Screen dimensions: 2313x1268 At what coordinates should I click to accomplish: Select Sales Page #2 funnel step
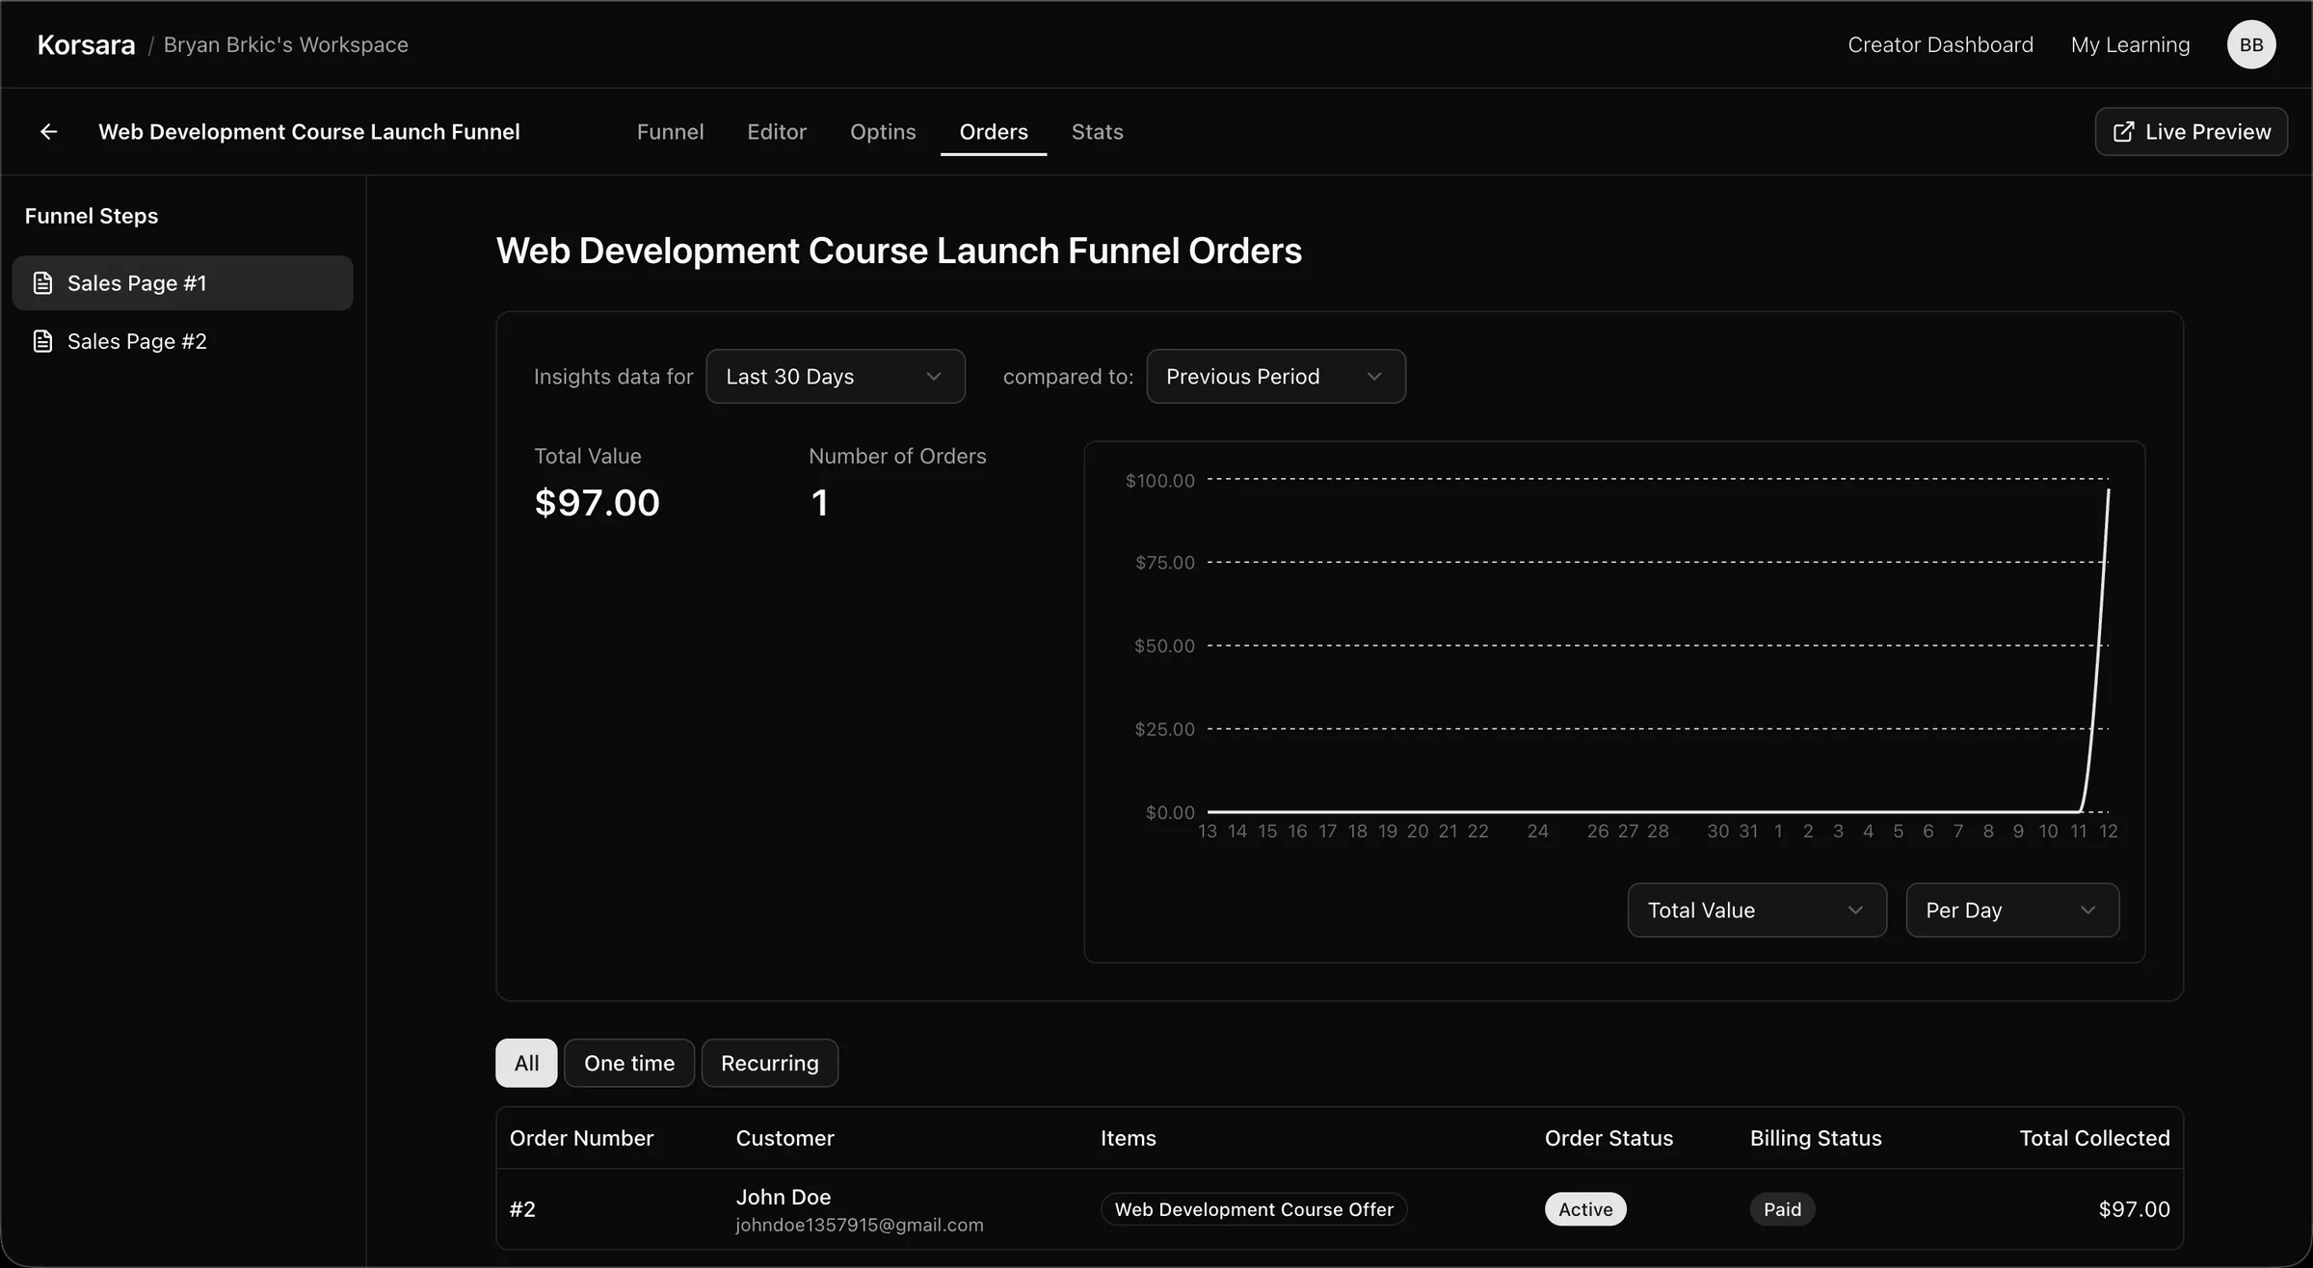tap(182, 341)
